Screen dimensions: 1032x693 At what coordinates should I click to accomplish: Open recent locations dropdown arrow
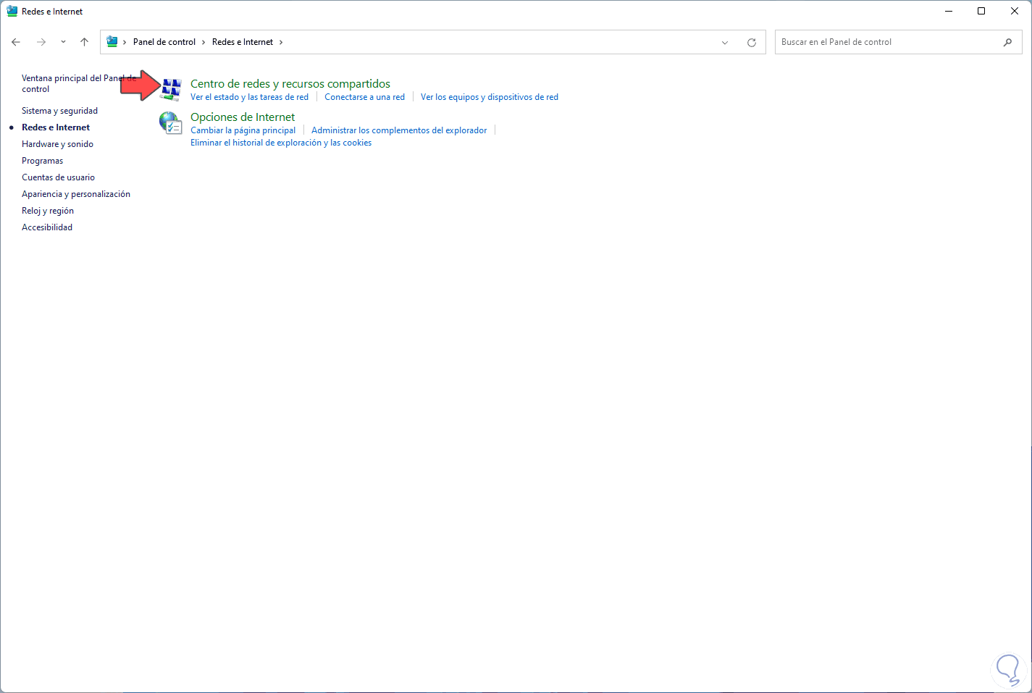click(x=63, y=42)
